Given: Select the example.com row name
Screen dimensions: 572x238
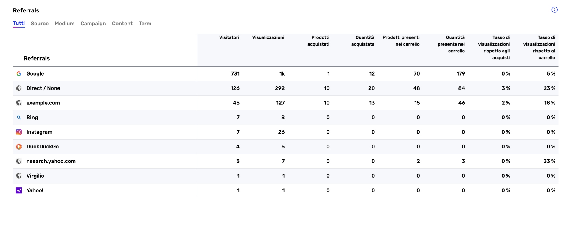Looking at the screenshot, I should tap(43, 103).
